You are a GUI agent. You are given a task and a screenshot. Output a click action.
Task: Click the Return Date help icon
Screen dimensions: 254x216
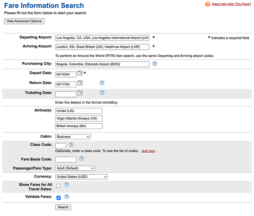click(x=102, y=83)
